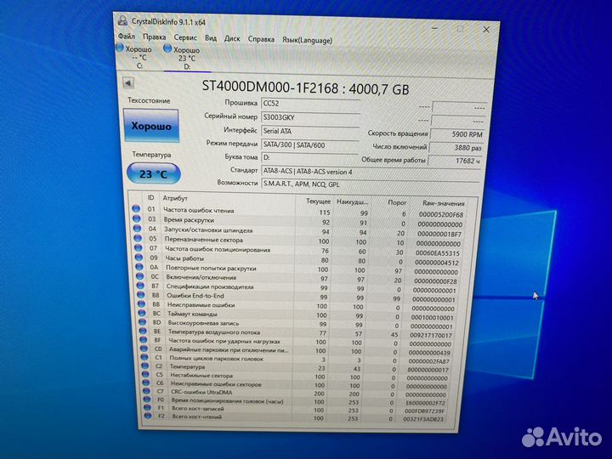Open the Вид menu
Image resolution: width=612 pixels, height=459 pixels.
click(211, 38)
